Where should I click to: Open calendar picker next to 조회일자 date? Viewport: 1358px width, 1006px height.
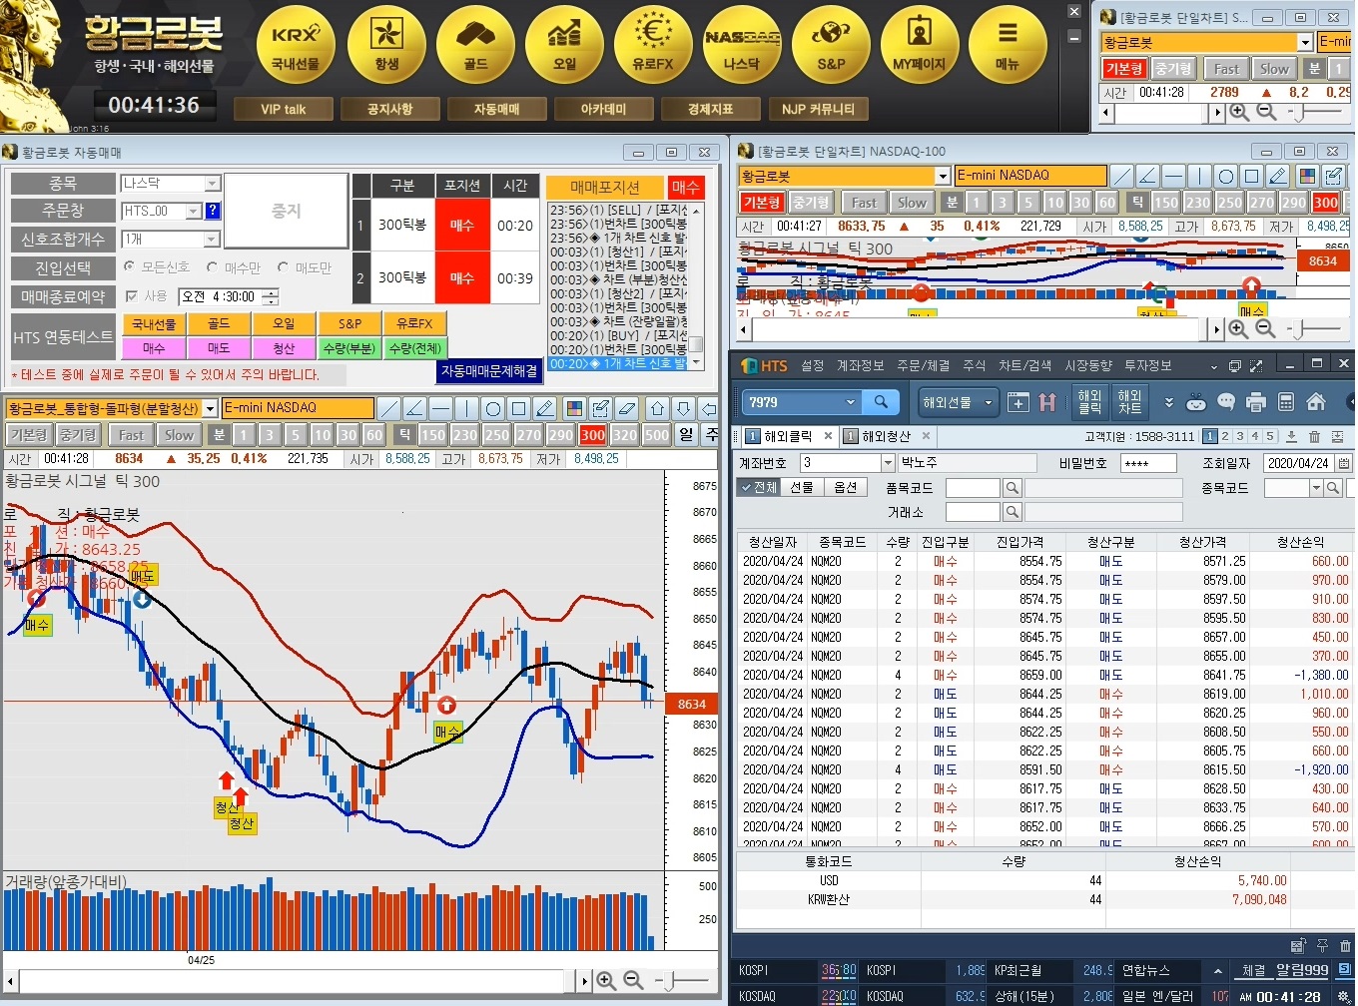1344,463
